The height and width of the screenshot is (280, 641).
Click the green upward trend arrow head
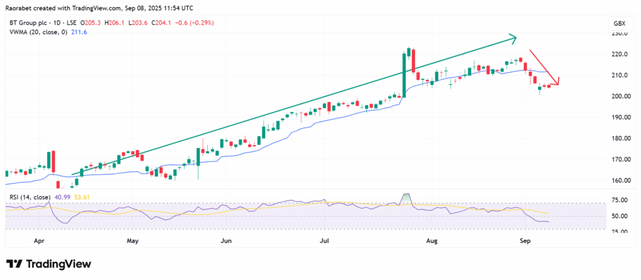pos(513,39)
